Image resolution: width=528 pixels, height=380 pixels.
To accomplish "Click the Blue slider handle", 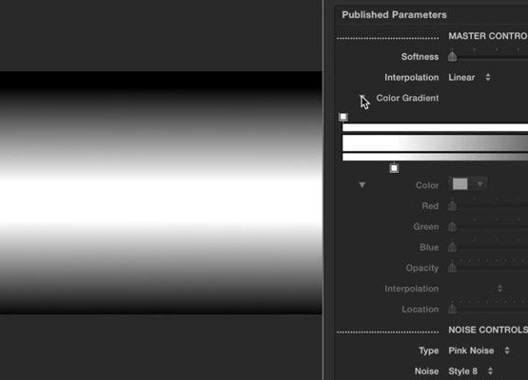I will point(452,247).
